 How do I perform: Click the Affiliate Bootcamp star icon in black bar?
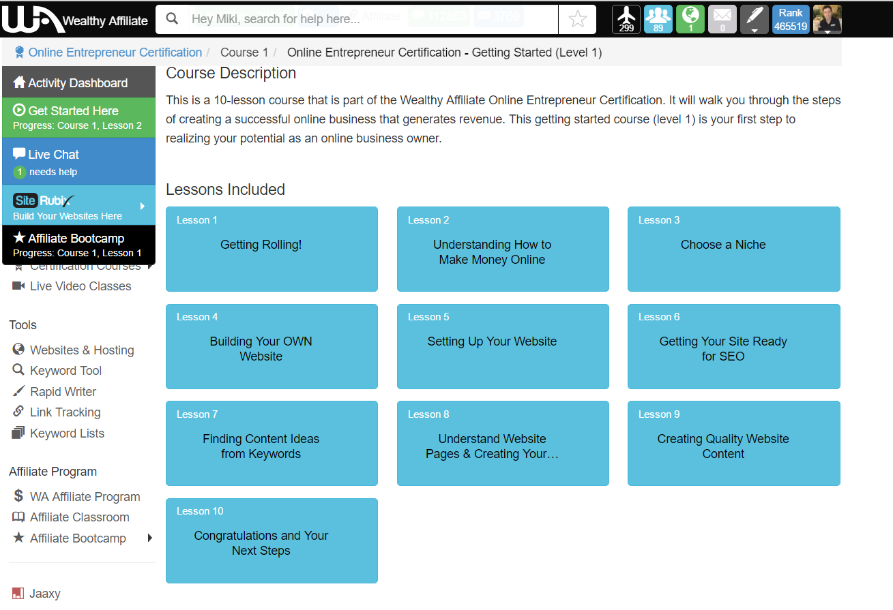tap(19, 238)
